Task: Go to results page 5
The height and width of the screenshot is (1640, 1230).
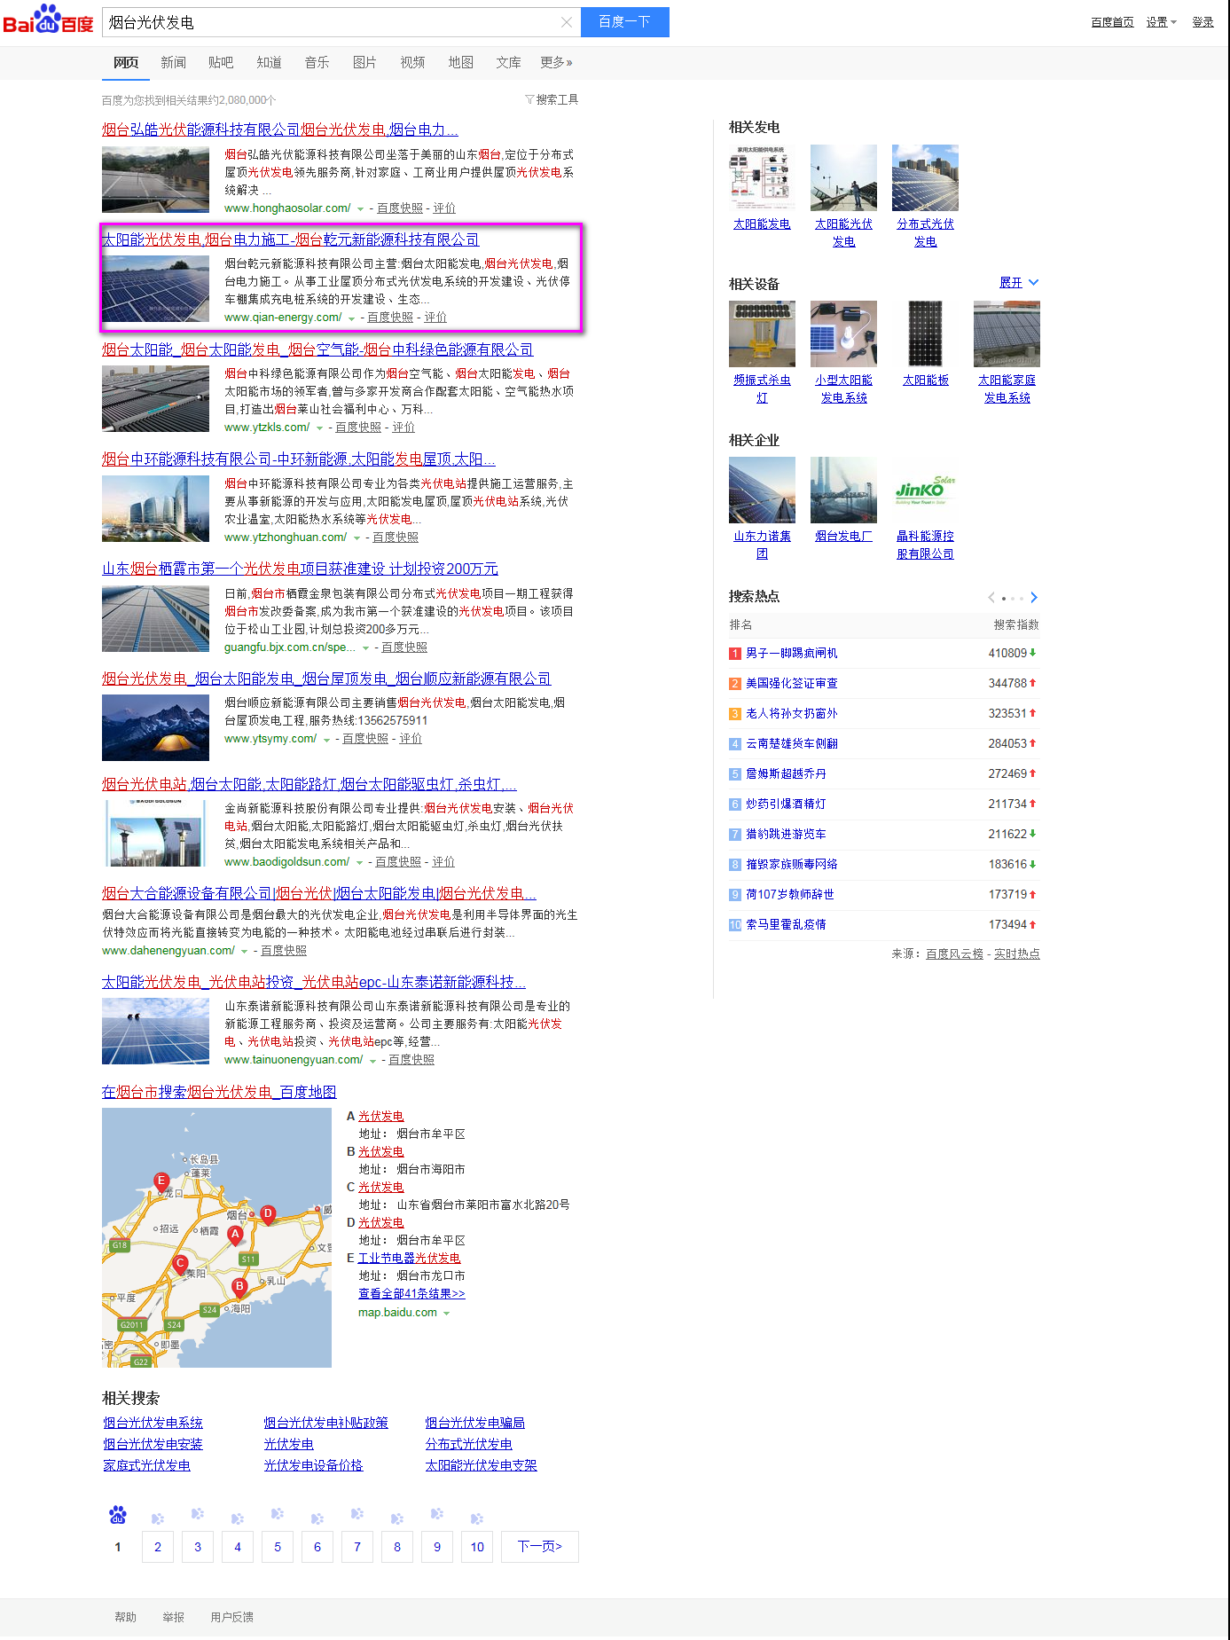Action: point(278,1547)
